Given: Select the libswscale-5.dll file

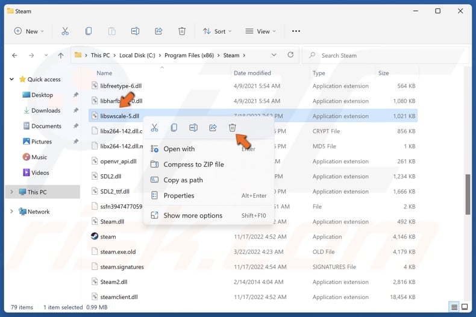Looking at the screenshot, I should tap(252, 116).
